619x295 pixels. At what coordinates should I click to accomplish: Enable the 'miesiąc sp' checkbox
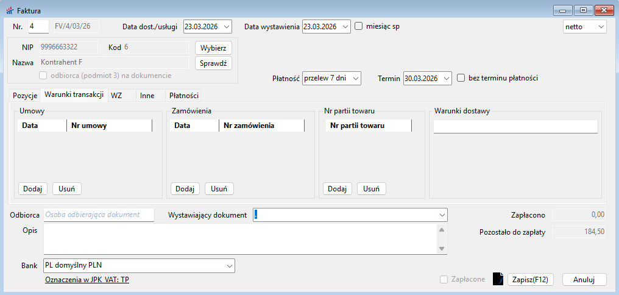[x=359, y=26]
